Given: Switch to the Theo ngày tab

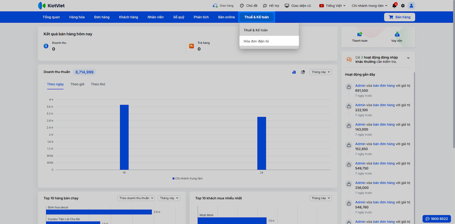Looking at the screenshot, I should (x=55, y=84).
